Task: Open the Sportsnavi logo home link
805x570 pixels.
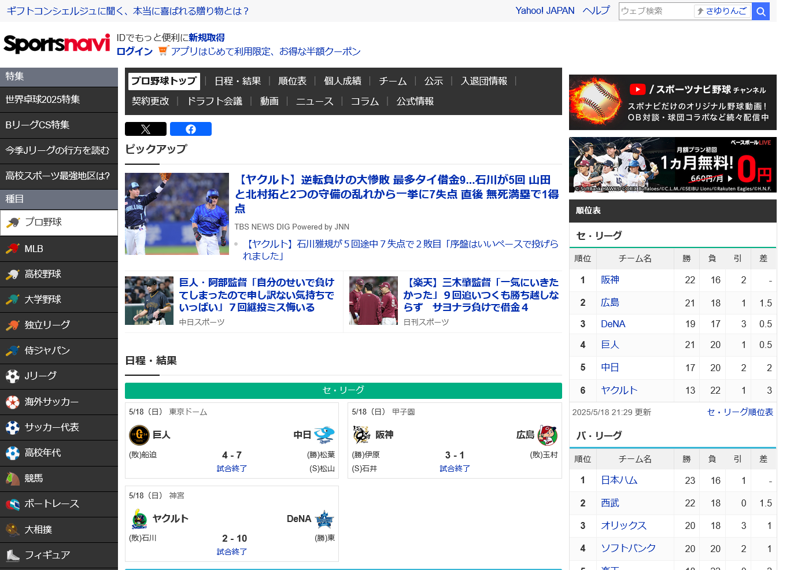Action: coord(57,43)
